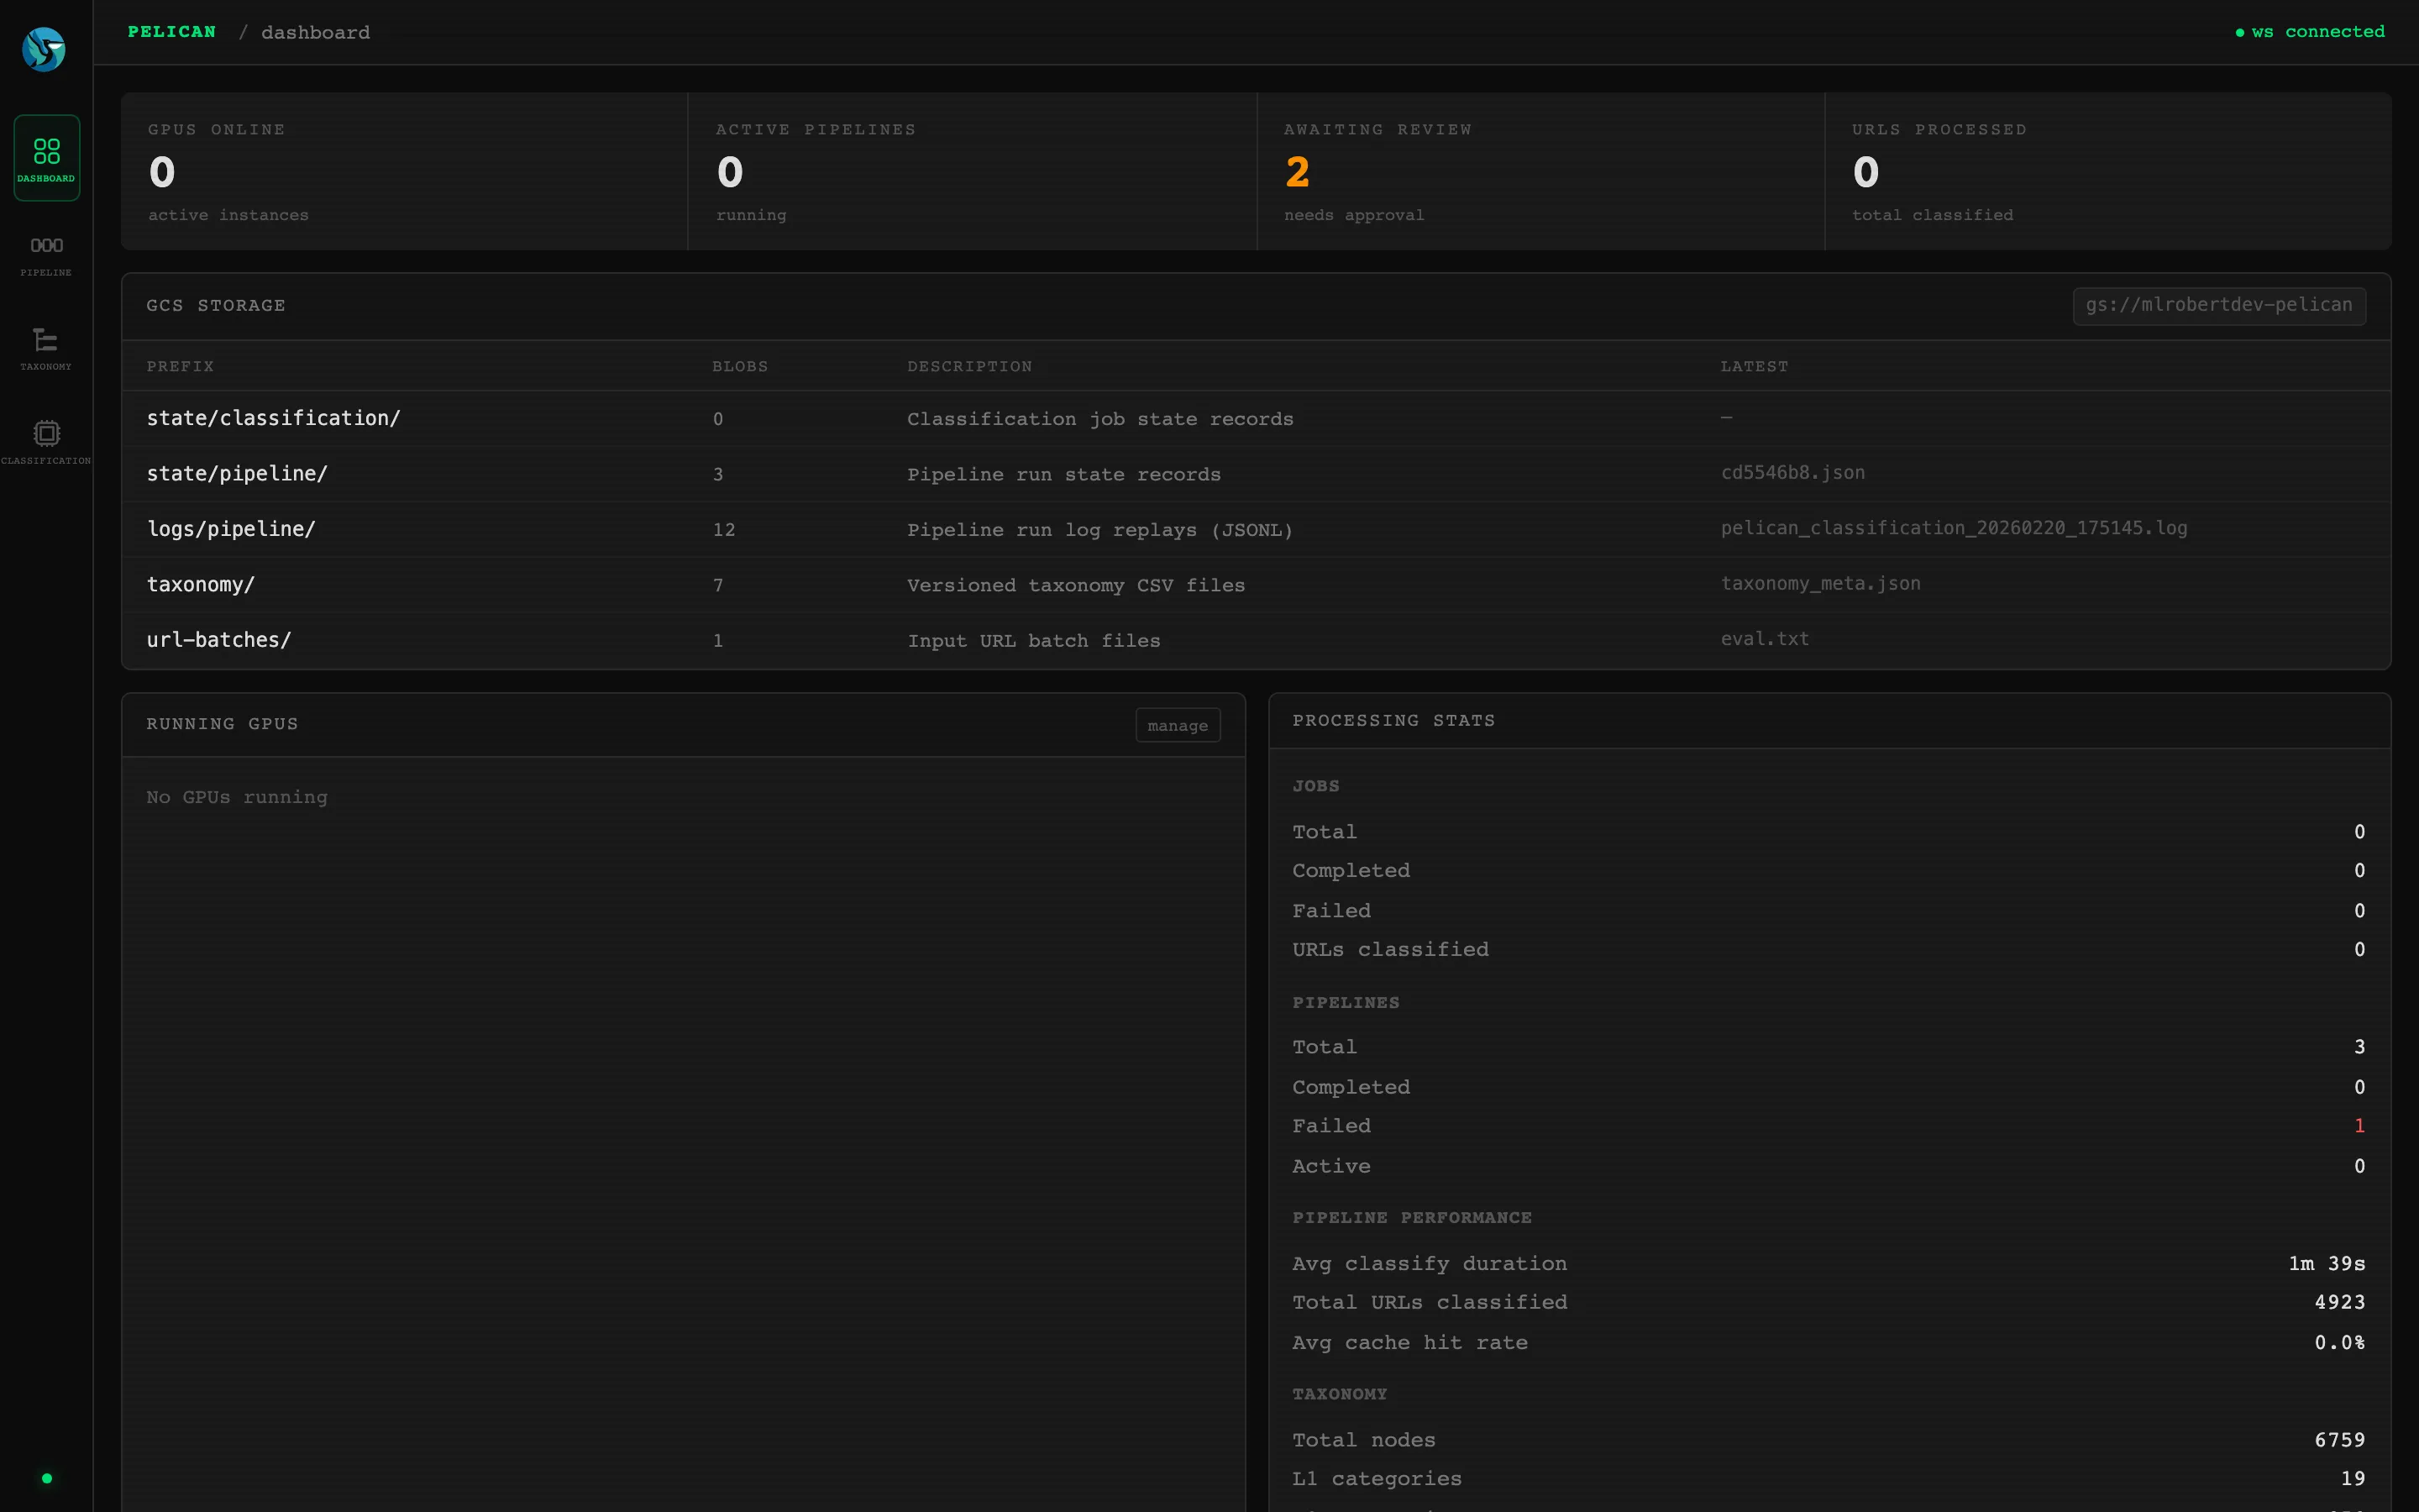2419x1512 pixels.
Task: Click the Pelican bird logo
Action: click(x=44, y=48)
